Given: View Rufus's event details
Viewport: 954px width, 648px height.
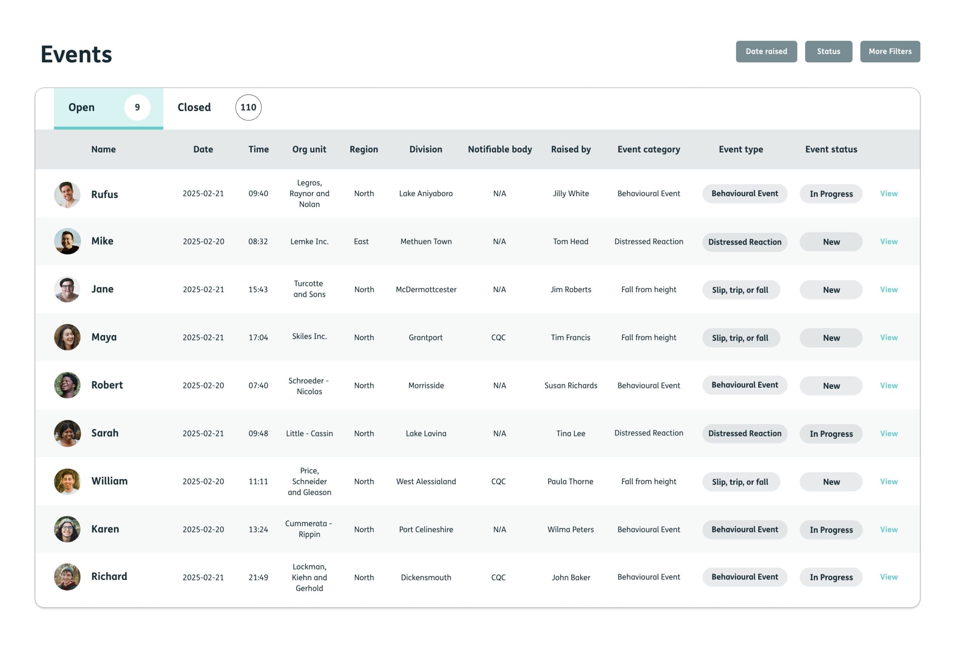Looking at the screenshot, I should 888,194.
